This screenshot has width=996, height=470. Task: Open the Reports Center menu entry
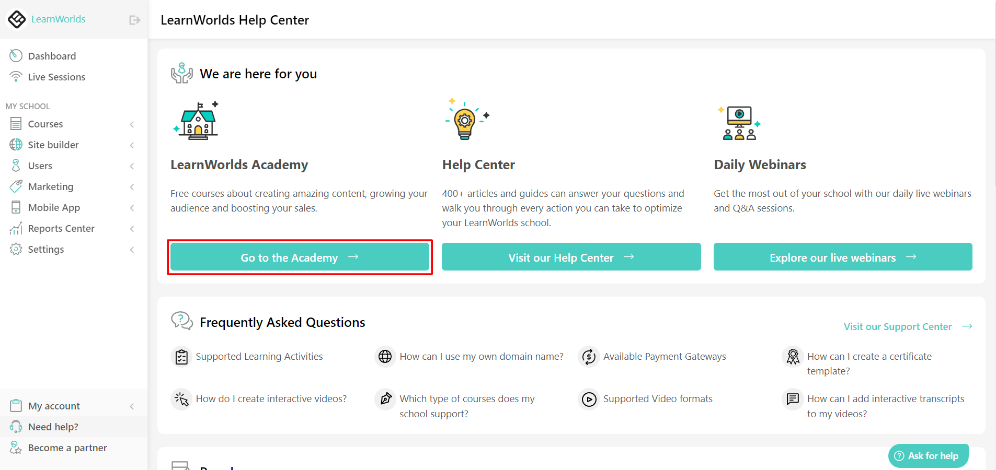coord(61,228)
